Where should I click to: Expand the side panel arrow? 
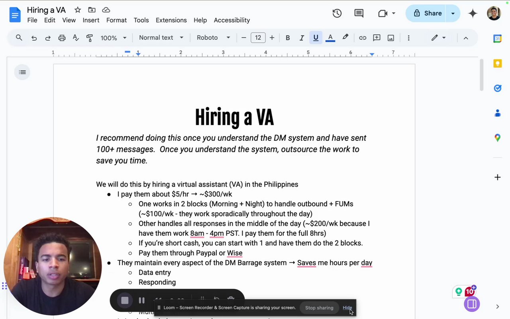tap(497, 307)
